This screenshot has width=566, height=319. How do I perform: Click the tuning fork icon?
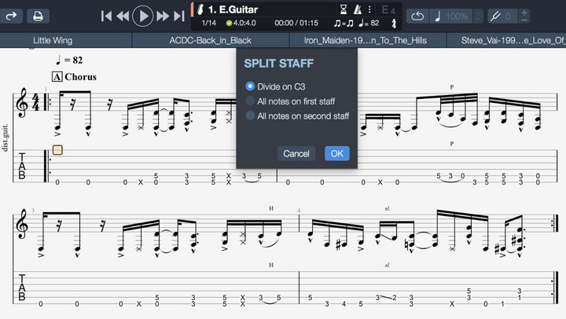495,16
